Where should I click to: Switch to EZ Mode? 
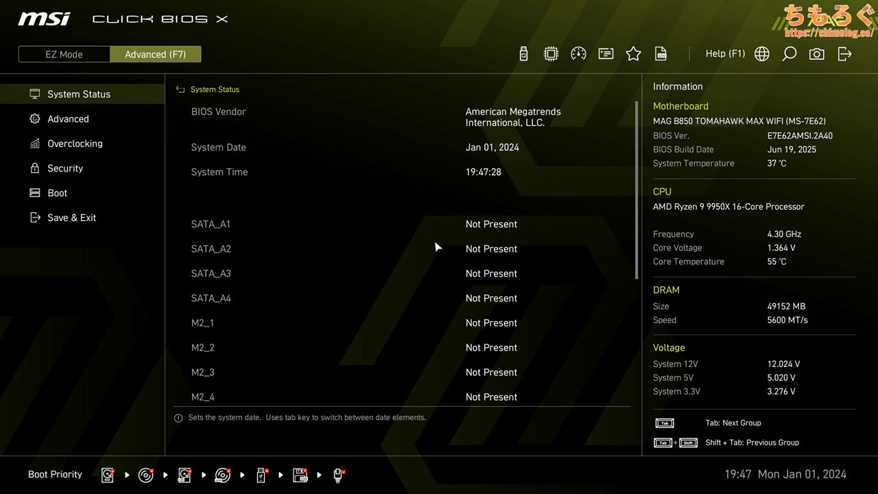click(64, 54)
